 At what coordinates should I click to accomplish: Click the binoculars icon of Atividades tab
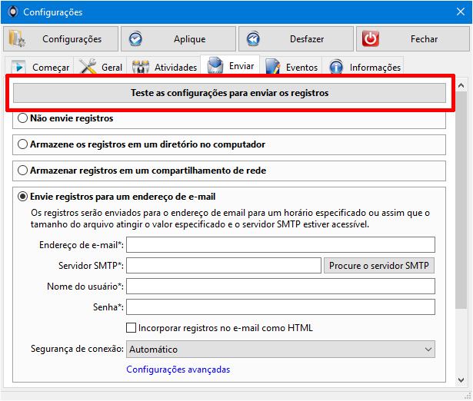(141, 67)
